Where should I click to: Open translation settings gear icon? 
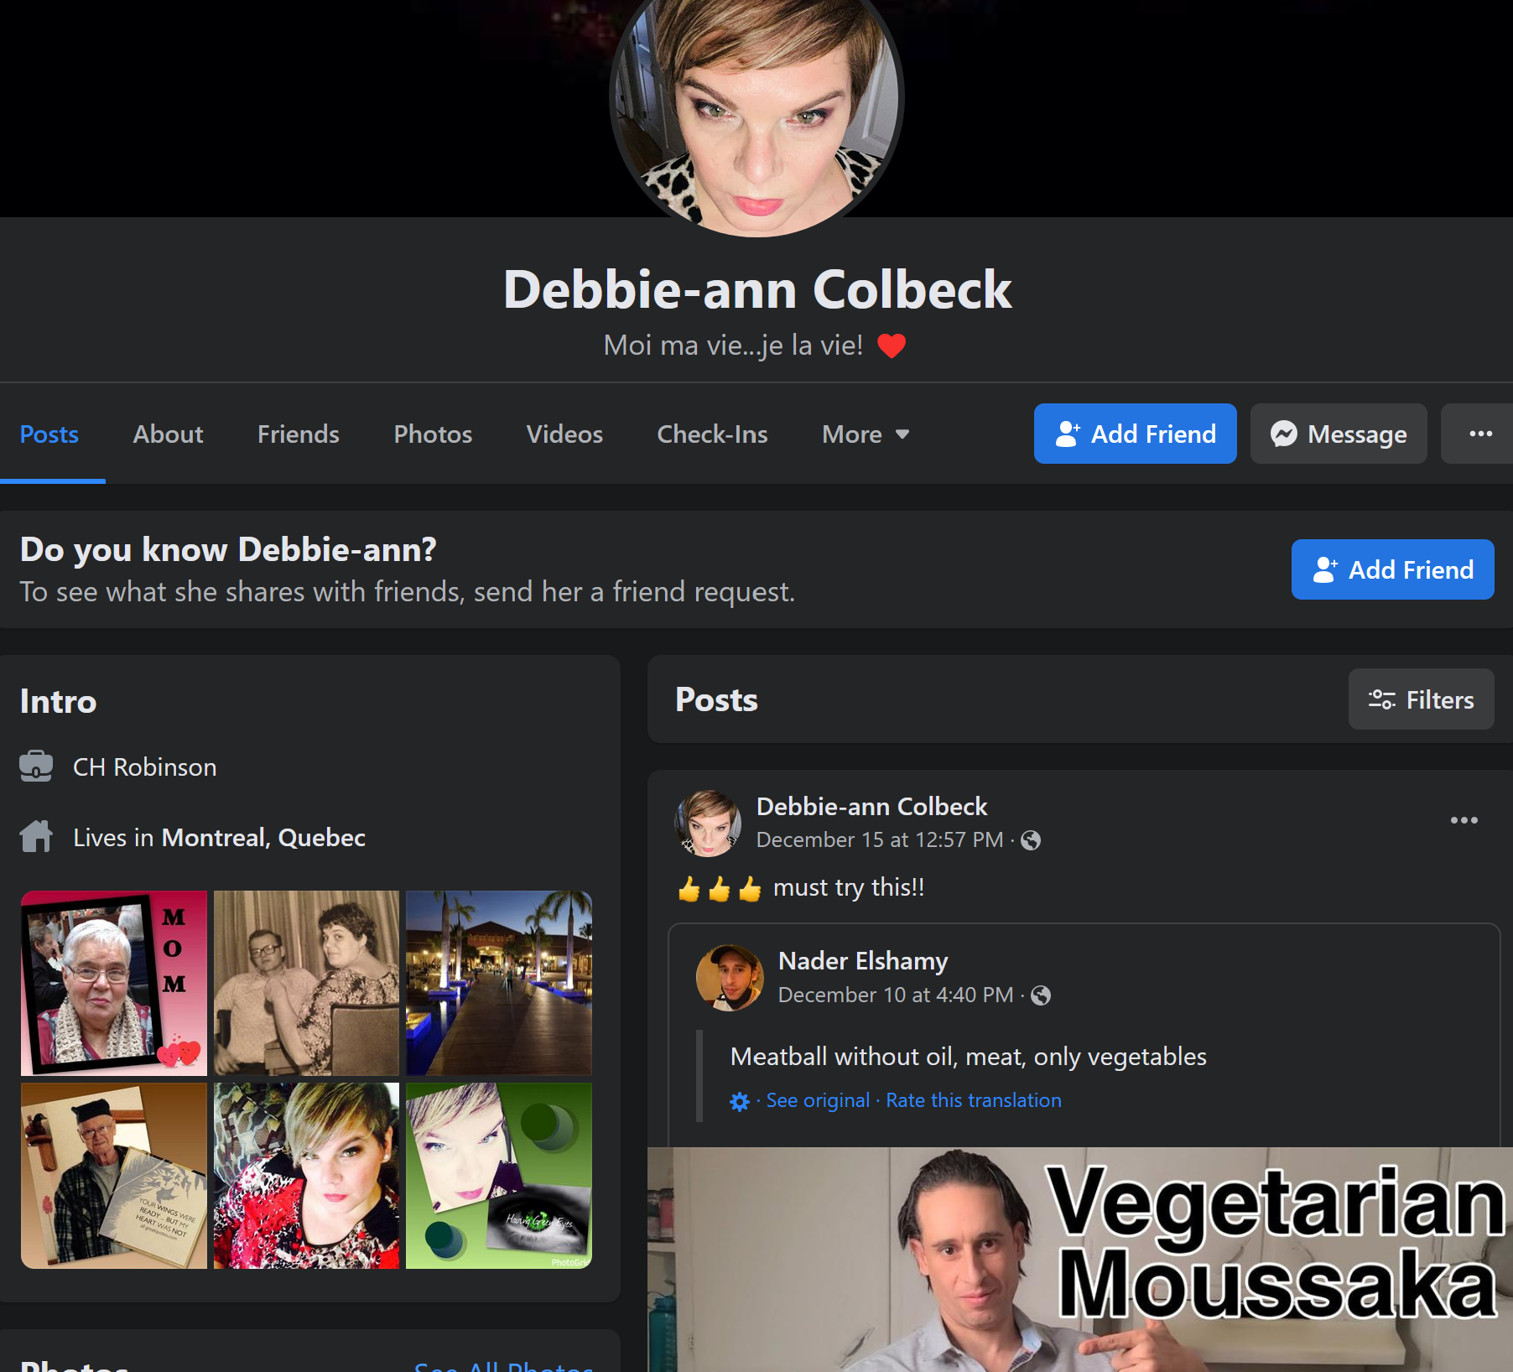(x=740, y=1101)
